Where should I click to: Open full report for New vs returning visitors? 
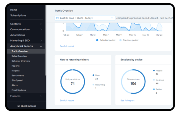(x=67, y=101)
